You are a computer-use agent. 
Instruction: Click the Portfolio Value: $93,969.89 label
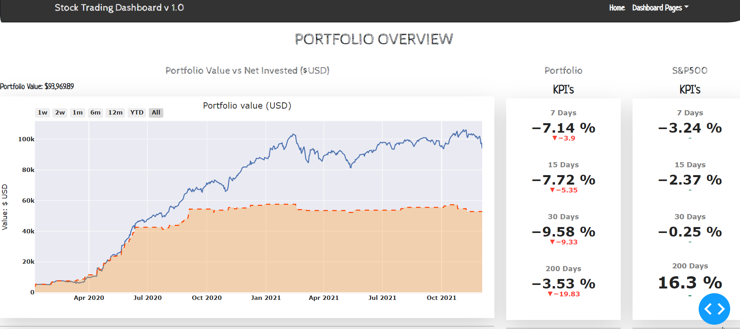[x=37, y=86]
